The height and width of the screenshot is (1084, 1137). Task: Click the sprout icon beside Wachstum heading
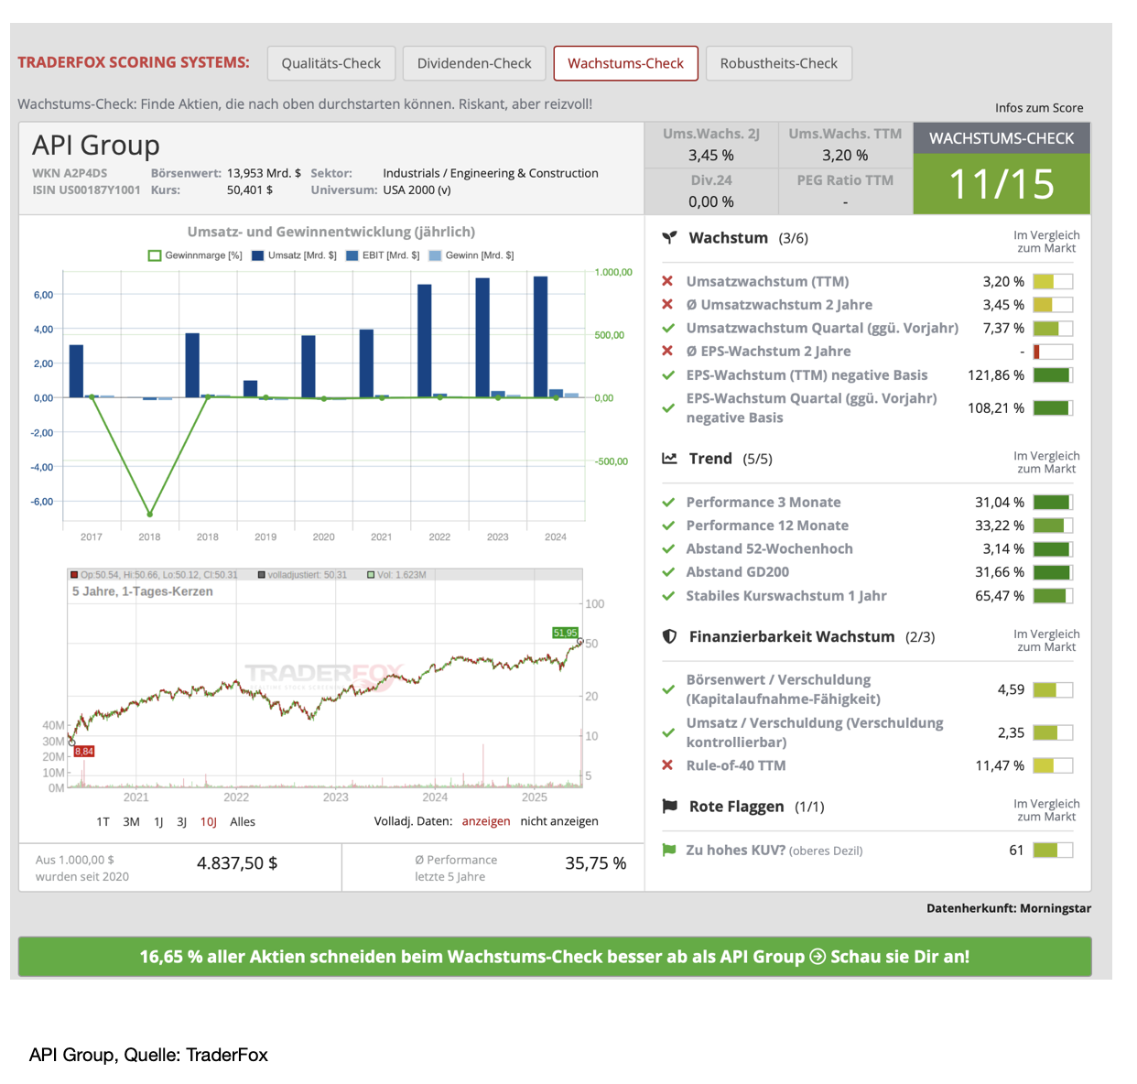[x=670, y=238]
